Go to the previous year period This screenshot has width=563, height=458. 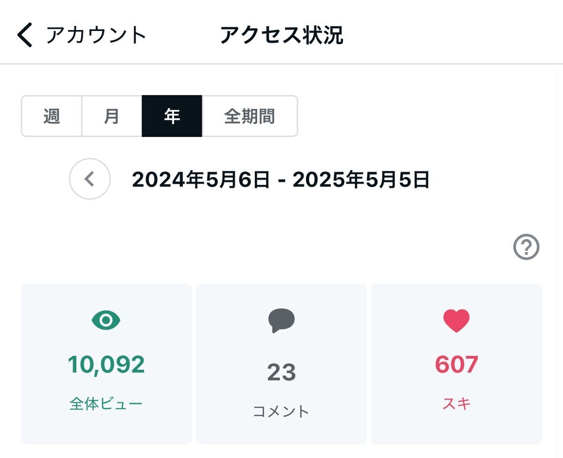[x=90, y=179]
